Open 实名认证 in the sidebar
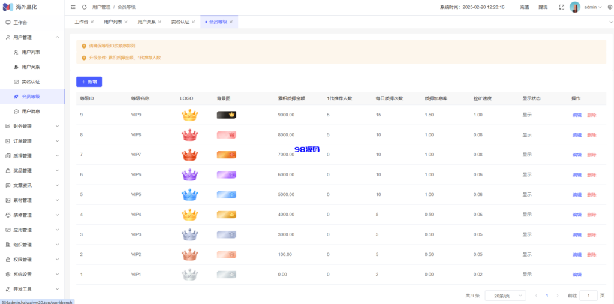Screen dimensions: 614x304 (32, 82)
